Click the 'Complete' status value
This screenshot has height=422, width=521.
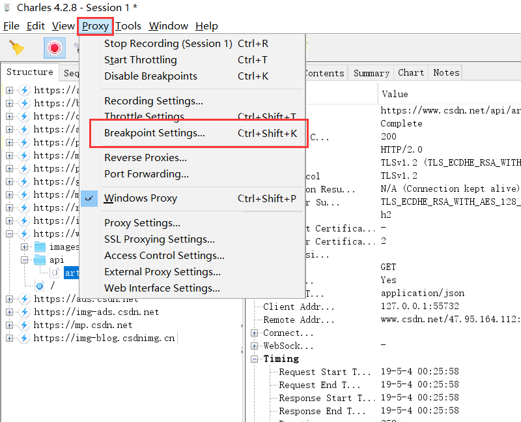point(401,123)
